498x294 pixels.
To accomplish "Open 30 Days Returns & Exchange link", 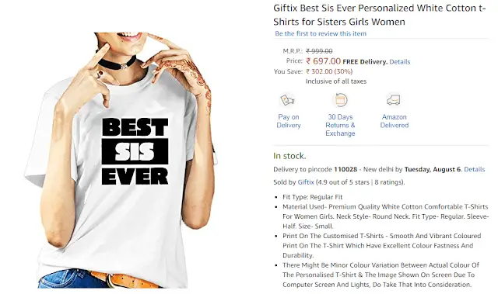I will (340, 125).
